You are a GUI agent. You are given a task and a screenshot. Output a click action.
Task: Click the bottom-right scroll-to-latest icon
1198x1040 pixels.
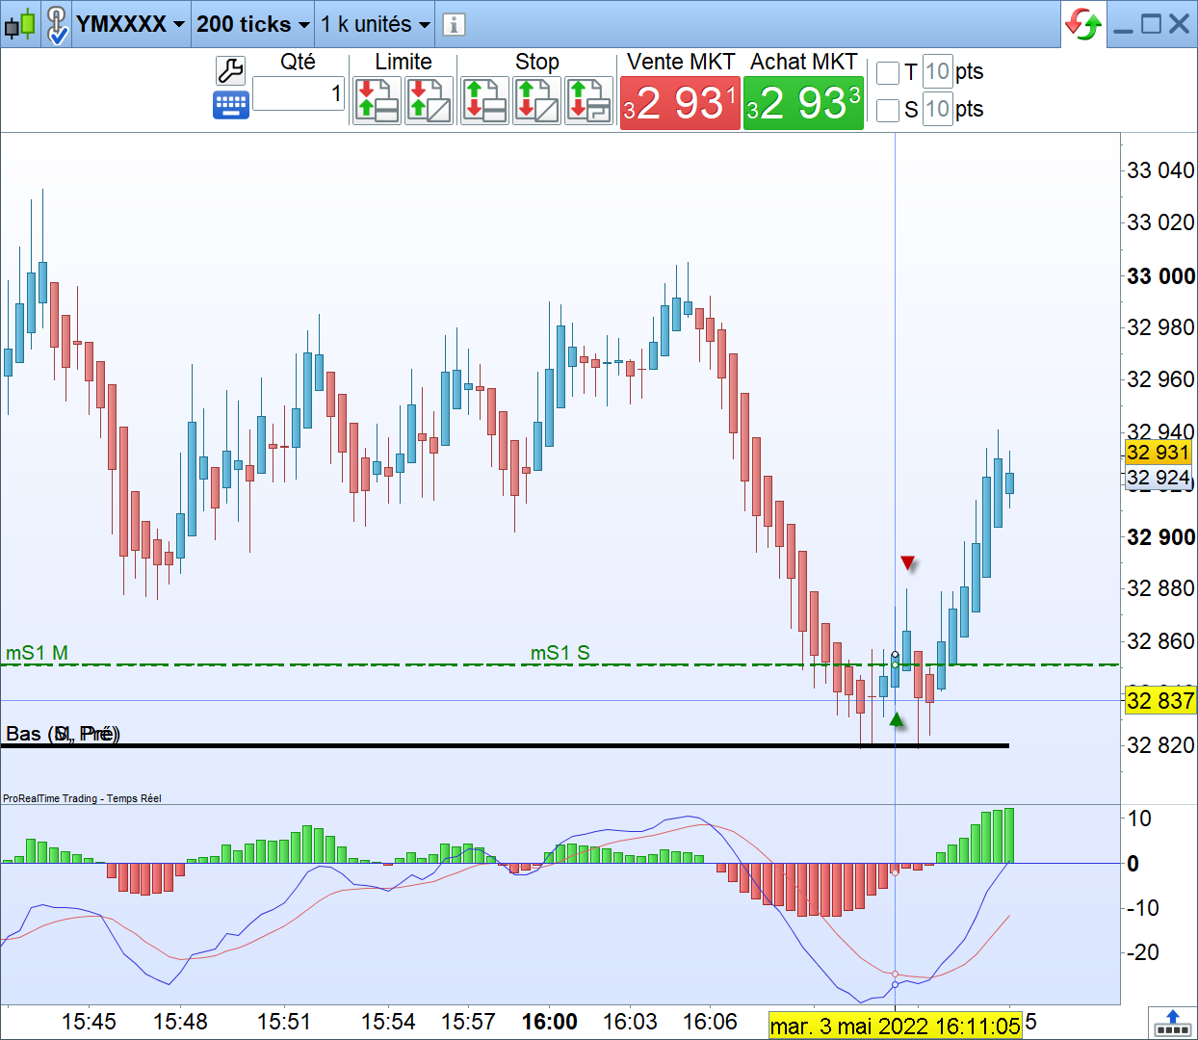point(1172,1022)
